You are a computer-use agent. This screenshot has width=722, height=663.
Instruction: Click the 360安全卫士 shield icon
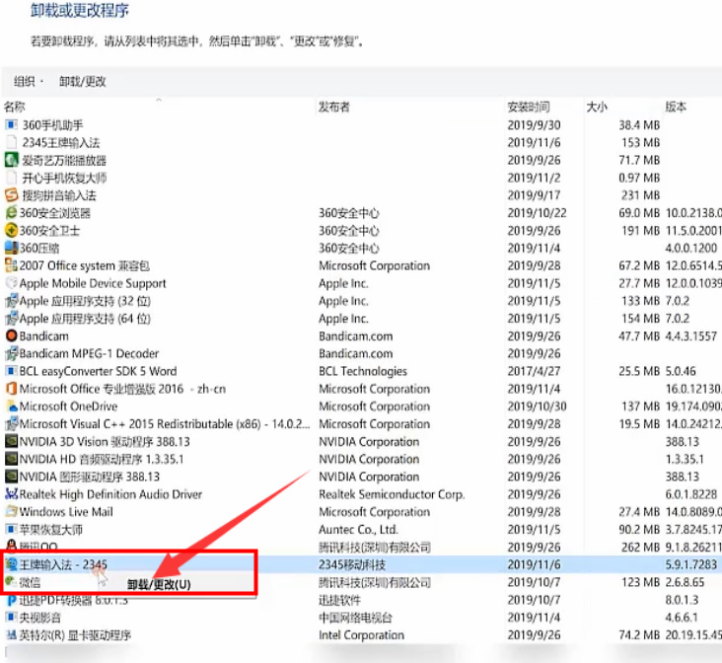pos(11,231)
